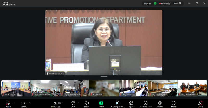Screen dimensions: 208x108
Task: Expand the participants options chevron
Action: point(64,103)
